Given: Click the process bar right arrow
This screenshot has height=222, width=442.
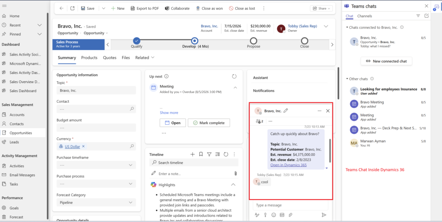Looking at the screenshot, I should pos(332,44).
